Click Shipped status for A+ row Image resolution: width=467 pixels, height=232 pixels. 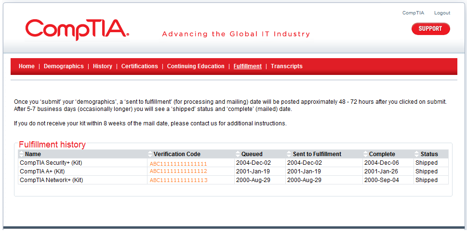[x=427, y=171]
